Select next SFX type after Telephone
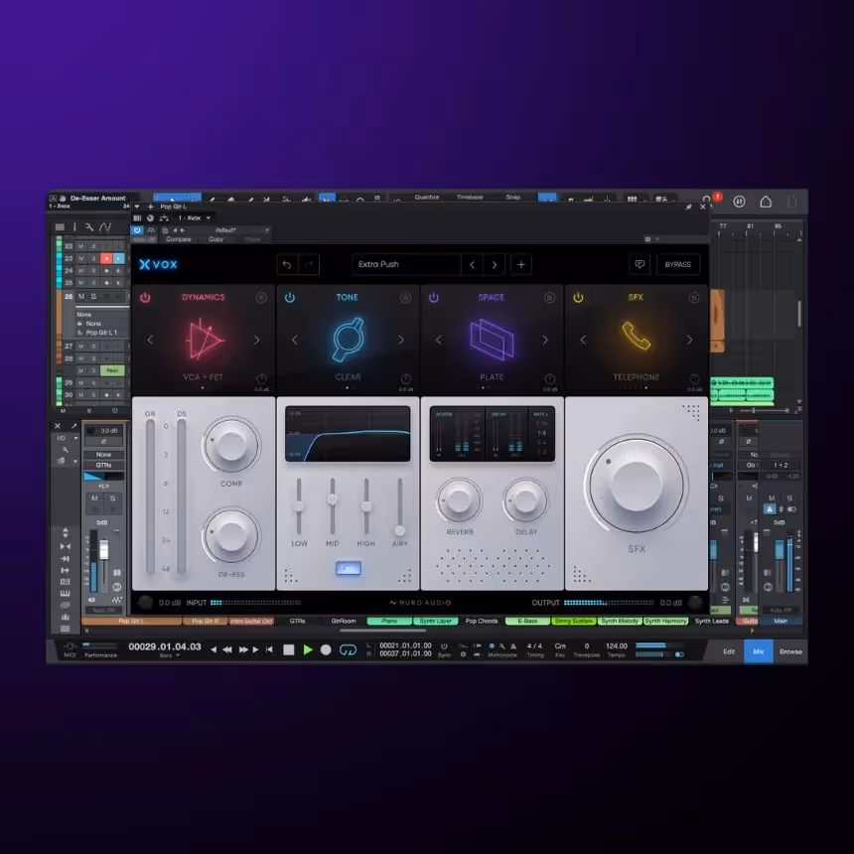This screenshot has height=854, width=854. (689, 340)
